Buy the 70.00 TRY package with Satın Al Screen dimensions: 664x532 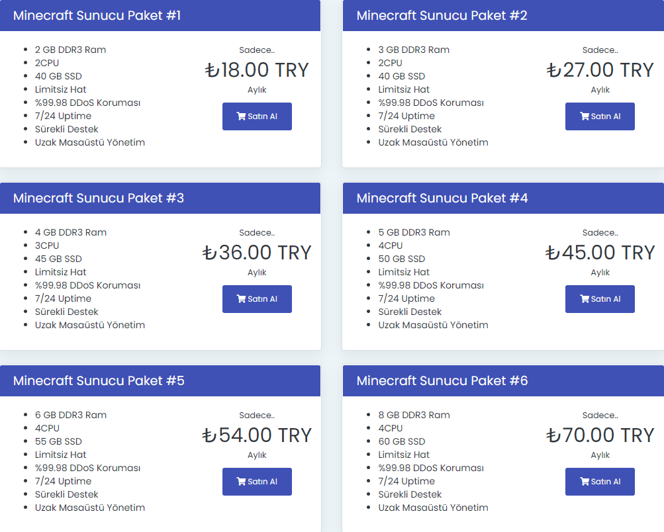[x=600, y=482]
